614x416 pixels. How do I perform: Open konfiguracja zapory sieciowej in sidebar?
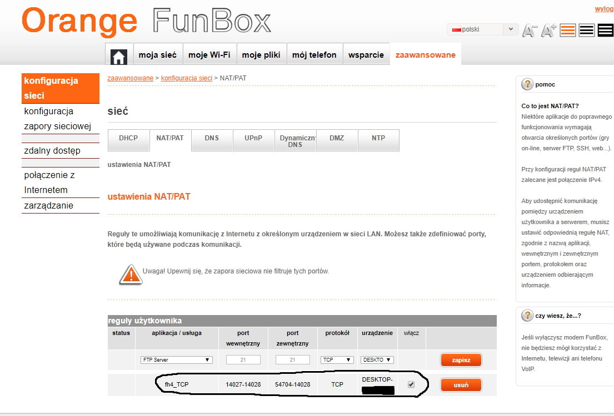coord(61,119)
